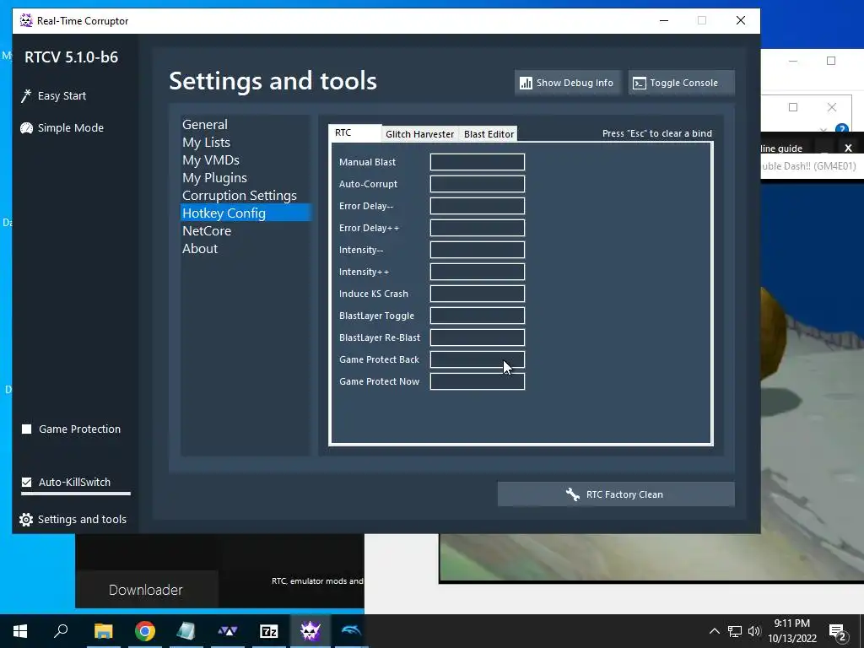Screen dimensions: 864x648
Task: Click the Windows Start button
Action: 20,631
